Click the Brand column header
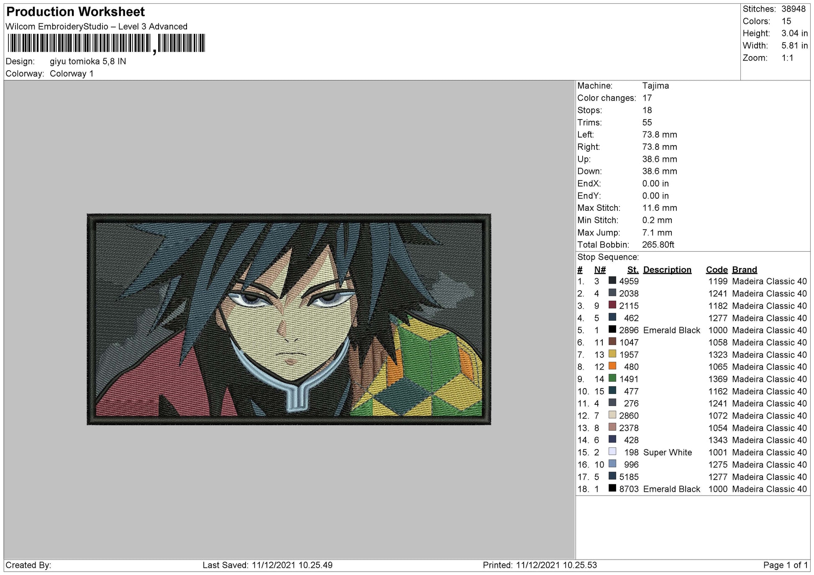The height and width of the screenshot is (575, 814). pos(744,270)
